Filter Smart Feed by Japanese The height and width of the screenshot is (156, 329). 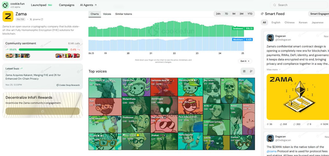(317, 22)
